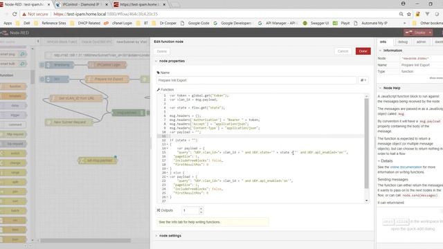Open the Chrome profile icon
This screenshot has width=443, height=249.
[403, 3]
